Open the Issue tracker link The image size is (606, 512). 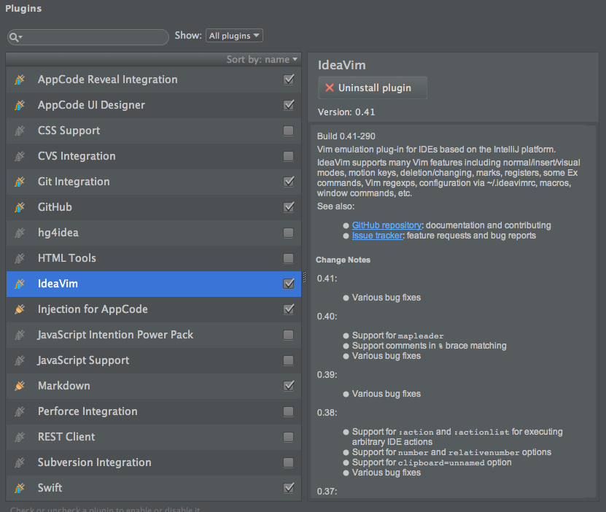(x=377, y=236)
